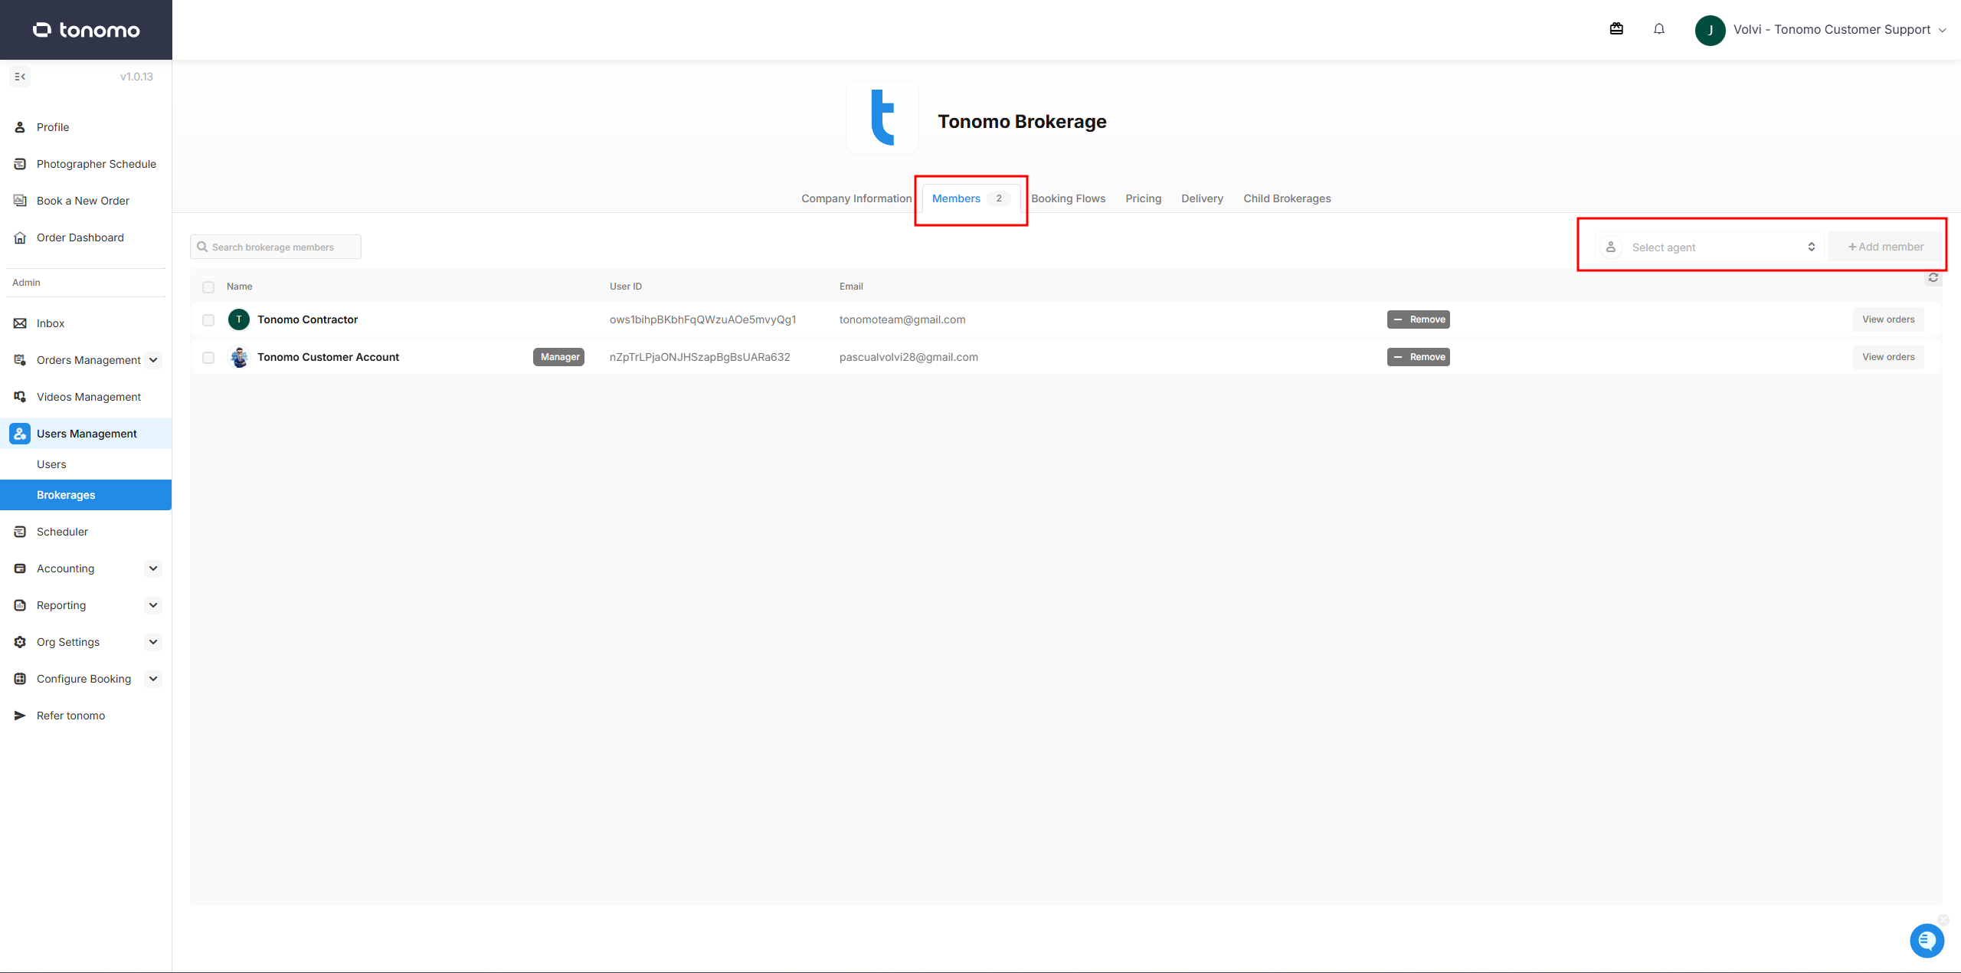Check the Tonomo Customer Account row checkbox
The image size is (1961, 973).
click(x=208, y=358)
